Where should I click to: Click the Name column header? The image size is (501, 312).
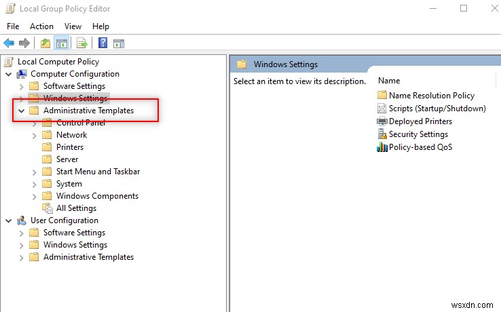coord(389,81)
